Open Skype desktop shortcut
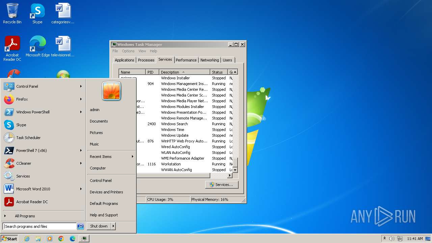This screenshot has width=432, height=243. pos(37,13)
